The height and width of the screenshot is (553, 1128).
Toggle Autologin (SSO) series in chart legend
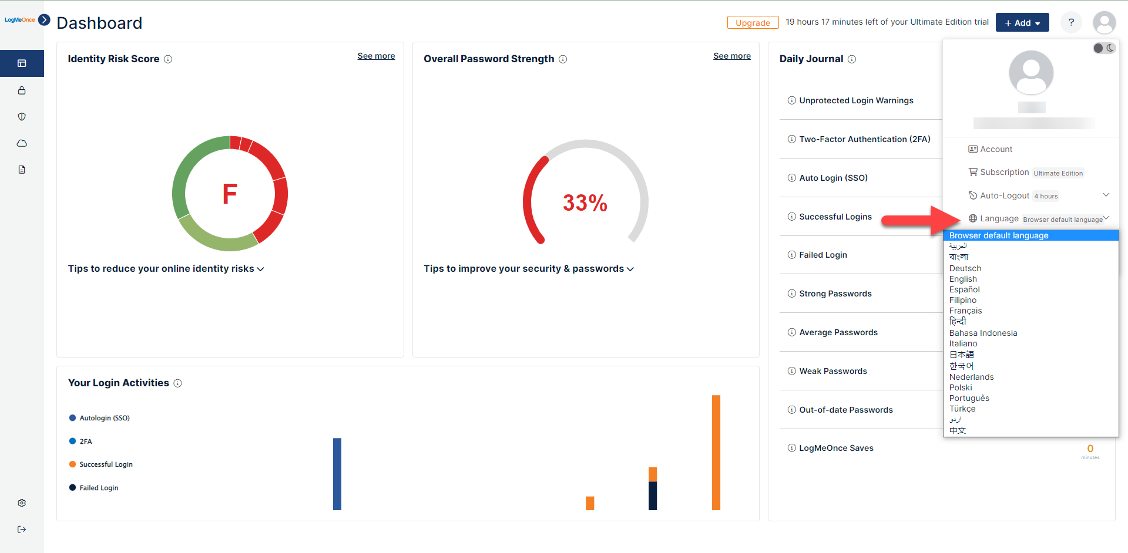99,418
